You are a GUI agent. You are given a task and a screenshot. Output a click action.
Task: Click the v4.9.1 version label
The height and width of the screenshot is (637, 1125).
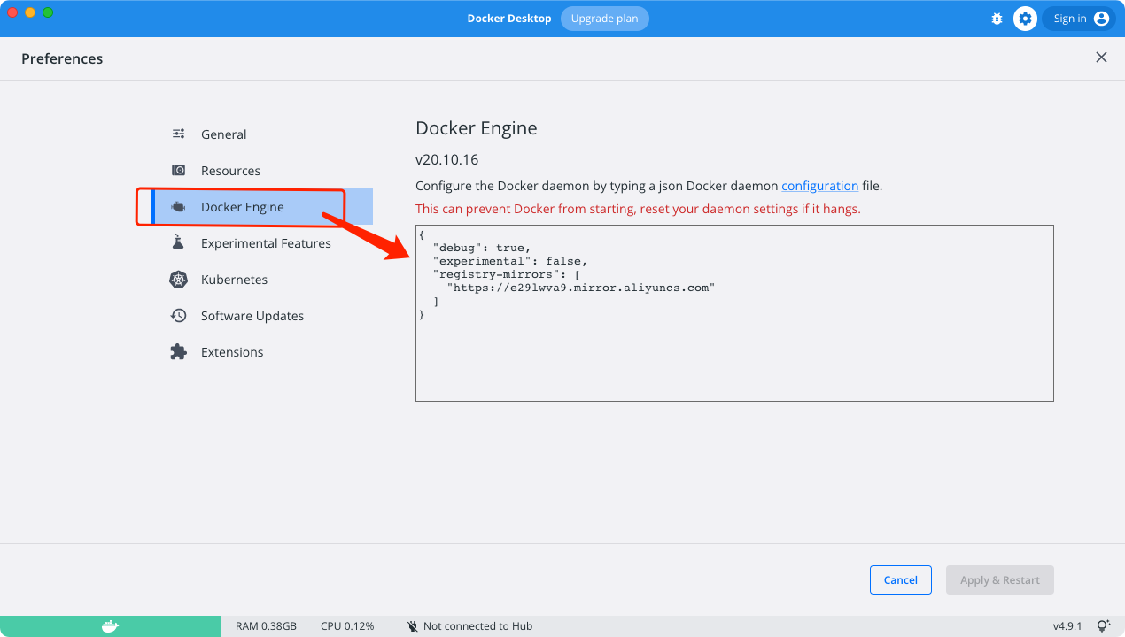pos(1067,626)
